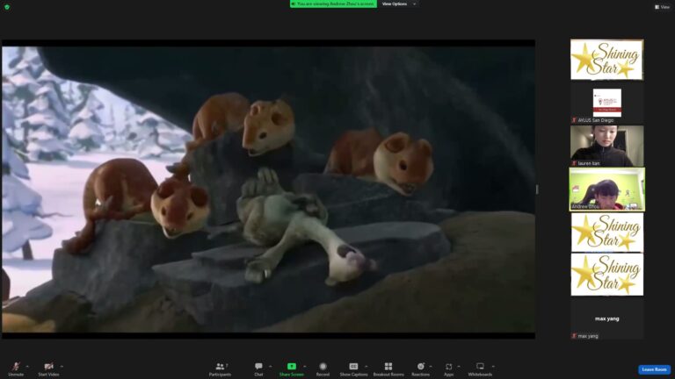Click the green 'You are viewing' screen banner
This screenshot has height=379, width=675.
pyautogui.click(x=333, y=4)
